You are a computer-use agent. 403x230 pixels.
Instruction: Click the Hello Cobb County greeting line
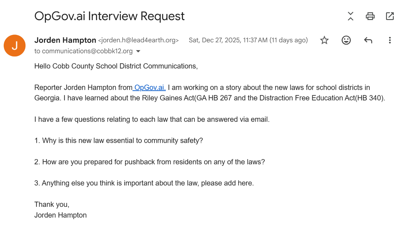tap(116, 66)
